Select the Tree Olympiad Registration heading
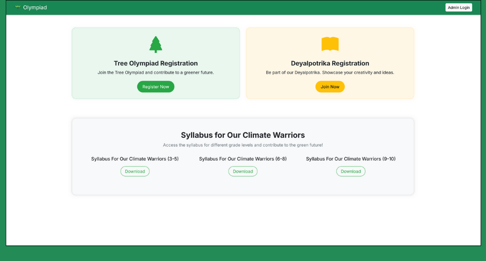This screenshot has height=261, width=486. [x=156, y=63]
